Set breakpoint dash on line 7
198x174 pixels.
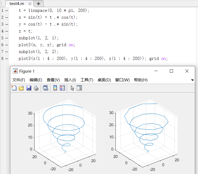tap(7, 52)
